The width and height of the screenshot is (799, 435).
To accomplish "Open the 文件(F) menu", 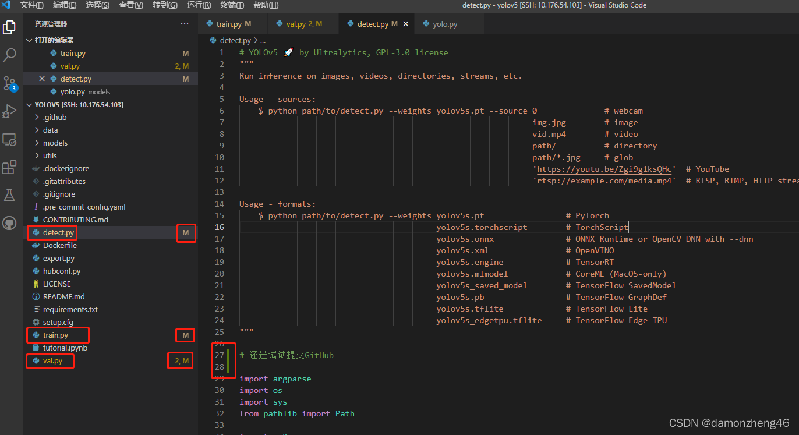I will click(31, 5).
